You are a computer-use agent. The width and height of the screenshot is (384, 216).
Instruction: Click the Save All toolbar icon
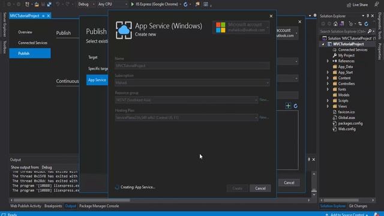(x=49, y=4)
